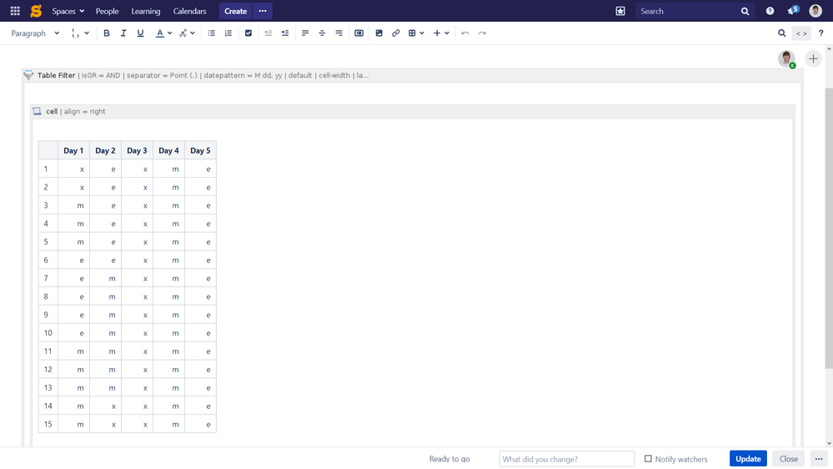Open the Calendars menu
Image resolution: width=833 pixels, height=469 pixels.
pyautogui.click(x=189, y=11)
